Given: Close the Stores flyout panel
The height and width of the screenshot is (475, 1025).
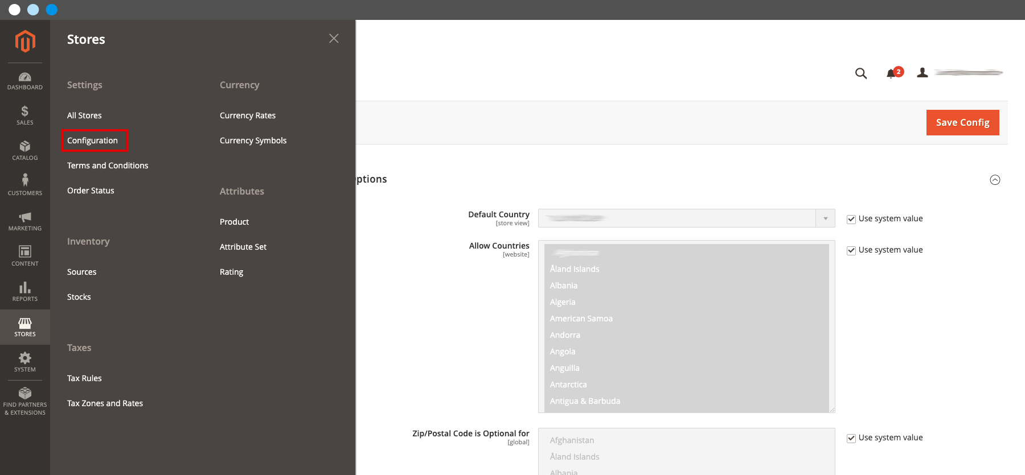Looking at the screenshot, I should (334, 38).
